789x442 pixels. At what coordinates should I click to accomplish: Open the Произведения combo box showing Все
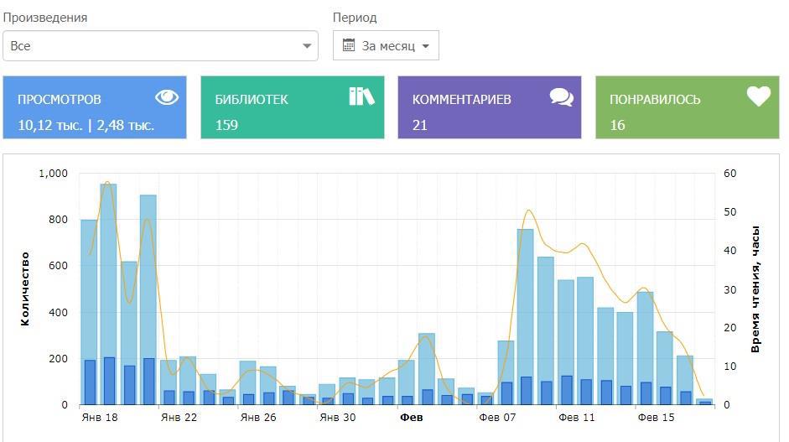[159, 46]
